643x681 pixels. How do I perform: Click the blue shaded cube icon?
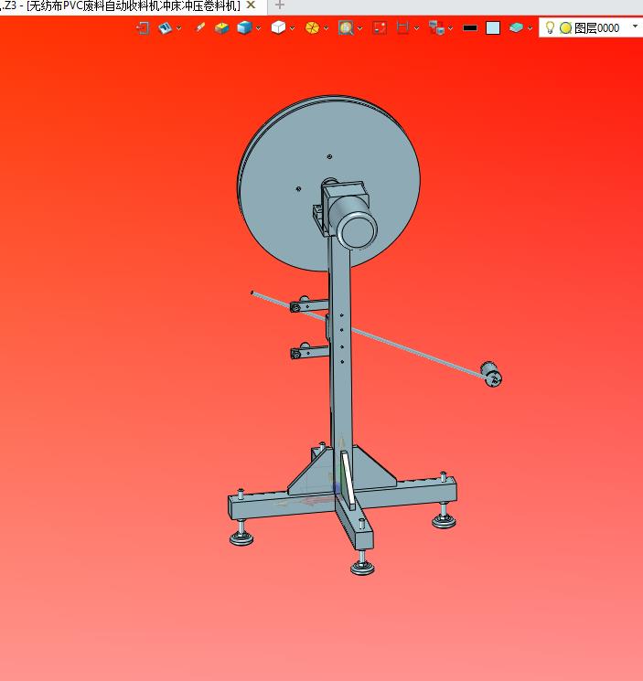coord(244,27)
